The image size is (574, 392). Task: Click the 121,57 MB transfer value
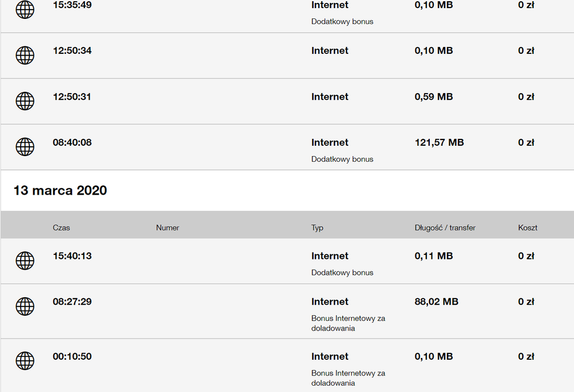point(439,142)
